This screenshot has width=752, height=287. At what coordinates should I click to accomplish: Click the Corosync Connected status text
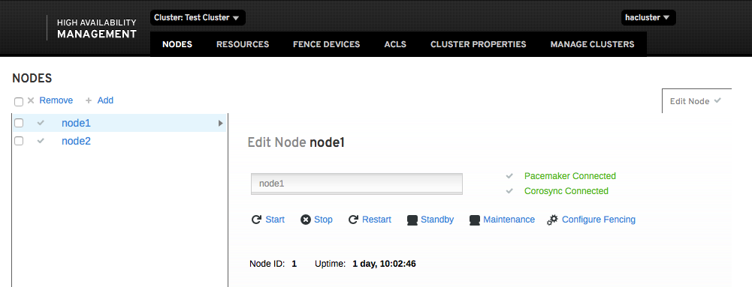[566, 191]
